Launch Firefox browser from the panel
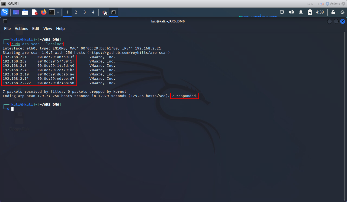This screenshot has height=202, width=347. [43, 12]
